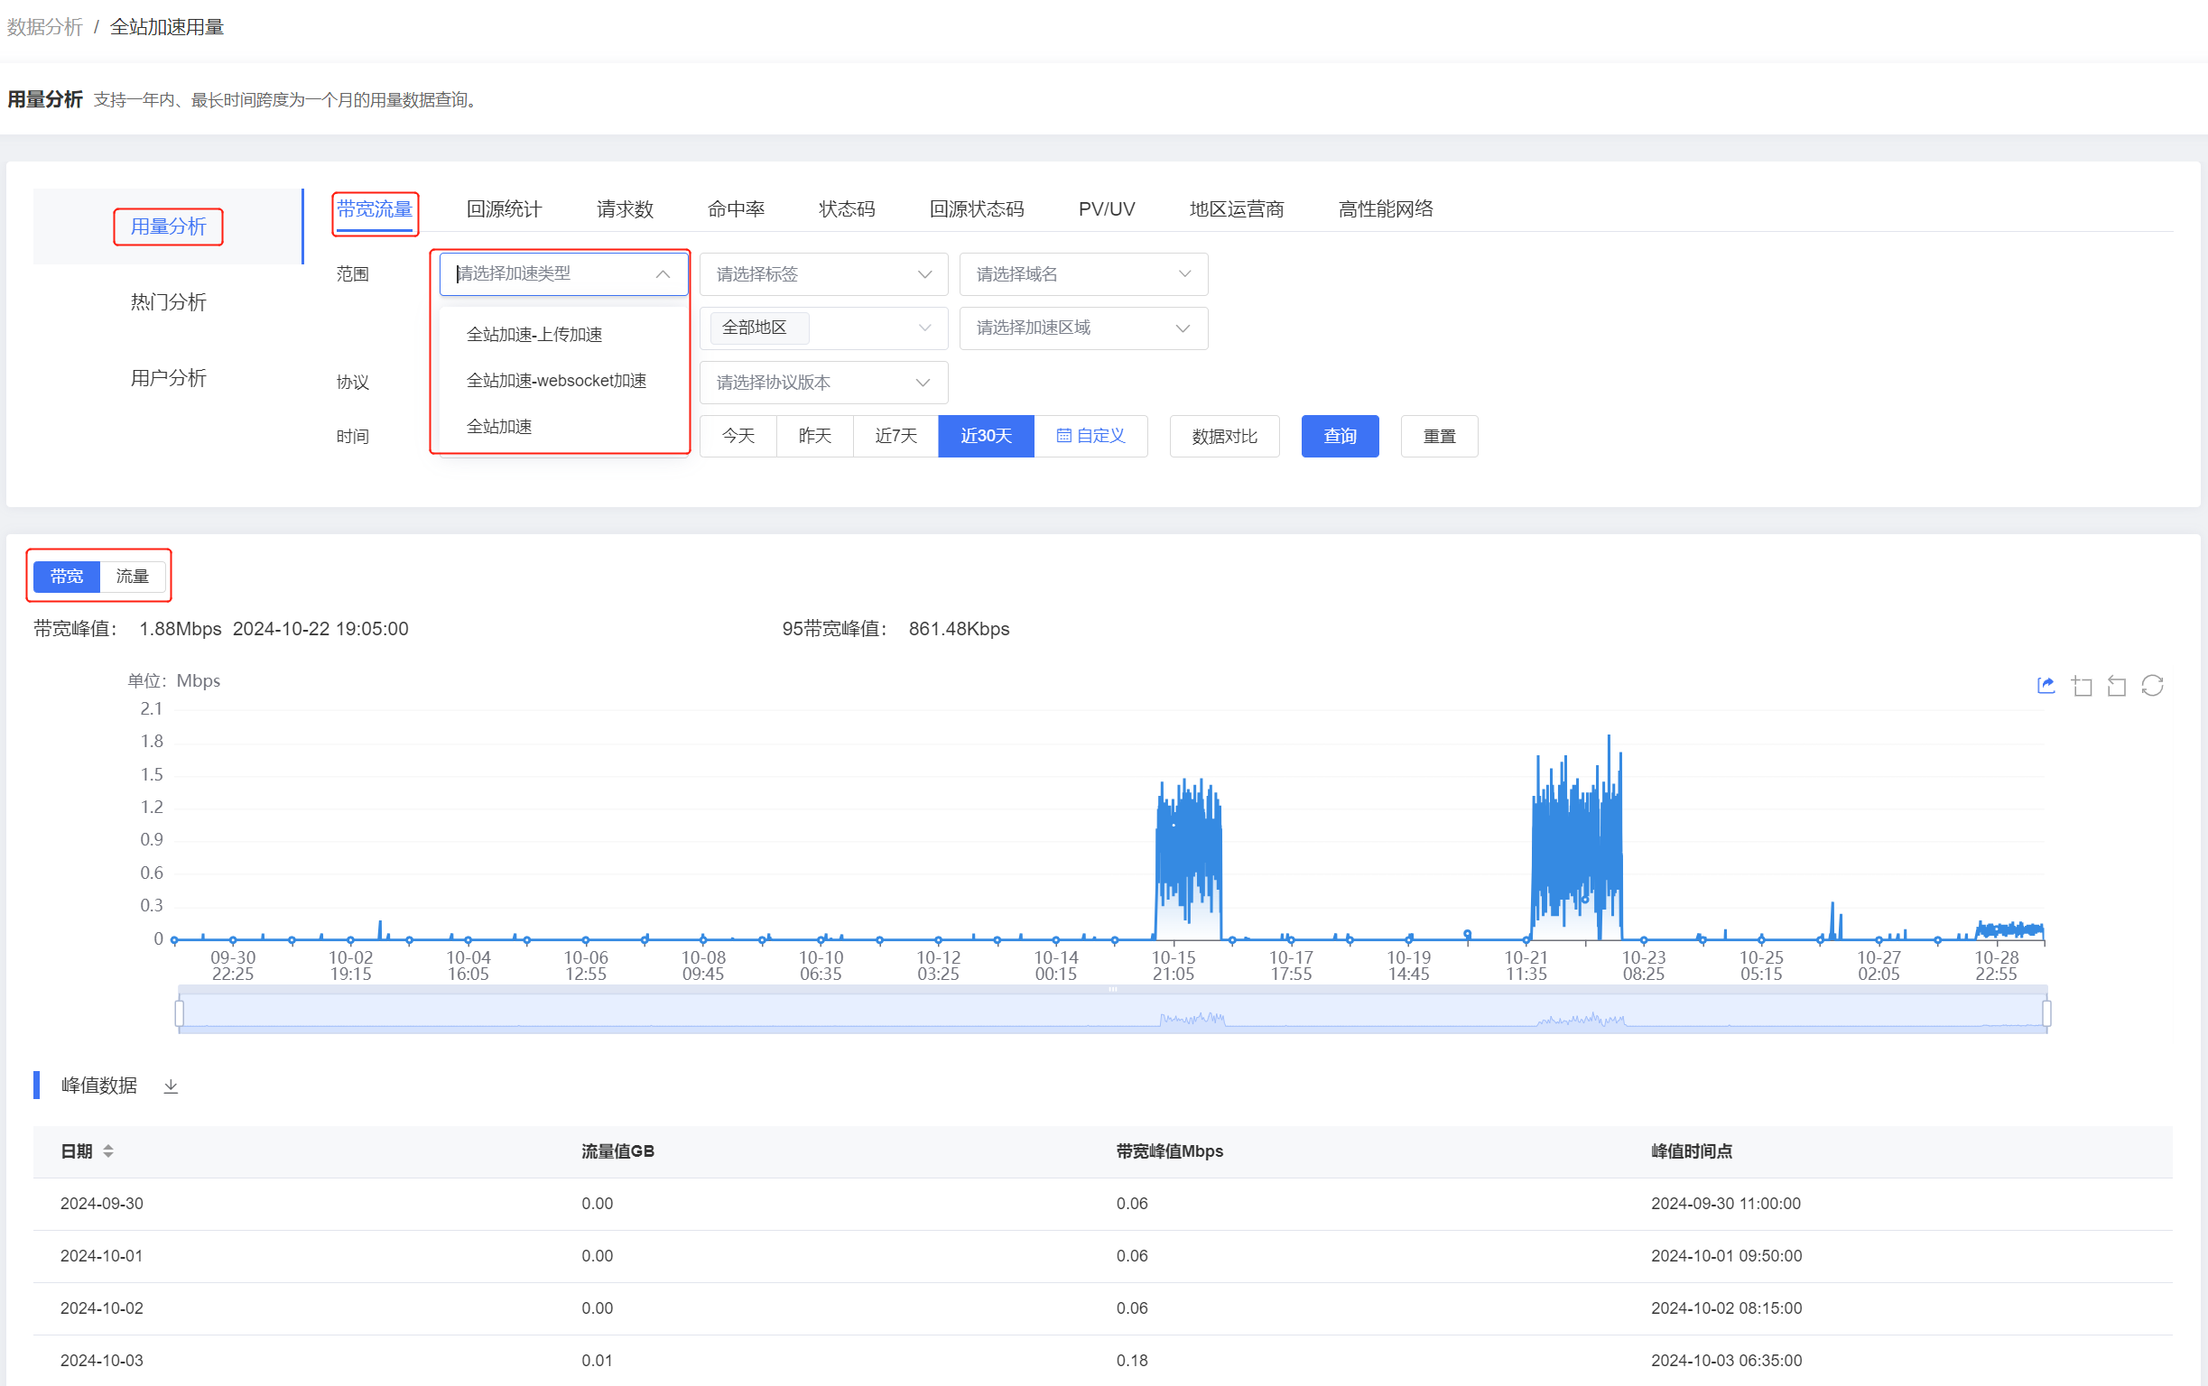
Task: Click the 2024-10-03 date cell
Action: [x=102, y=1361]
